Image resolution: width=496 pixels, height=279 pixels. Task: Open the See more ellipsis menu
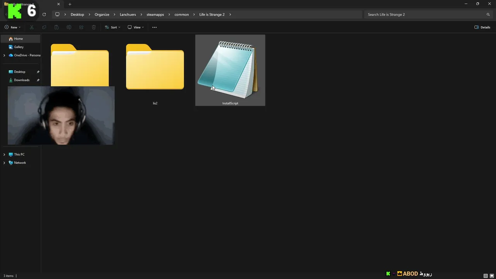(155, 27)
